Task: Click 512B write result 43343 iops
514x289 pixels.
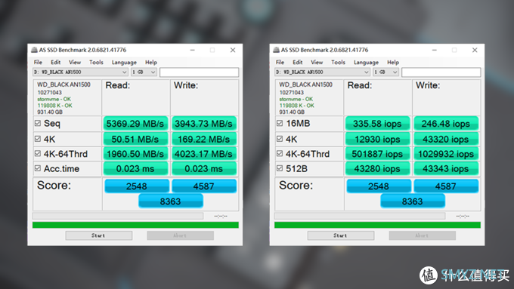Action: pos(446,168)
